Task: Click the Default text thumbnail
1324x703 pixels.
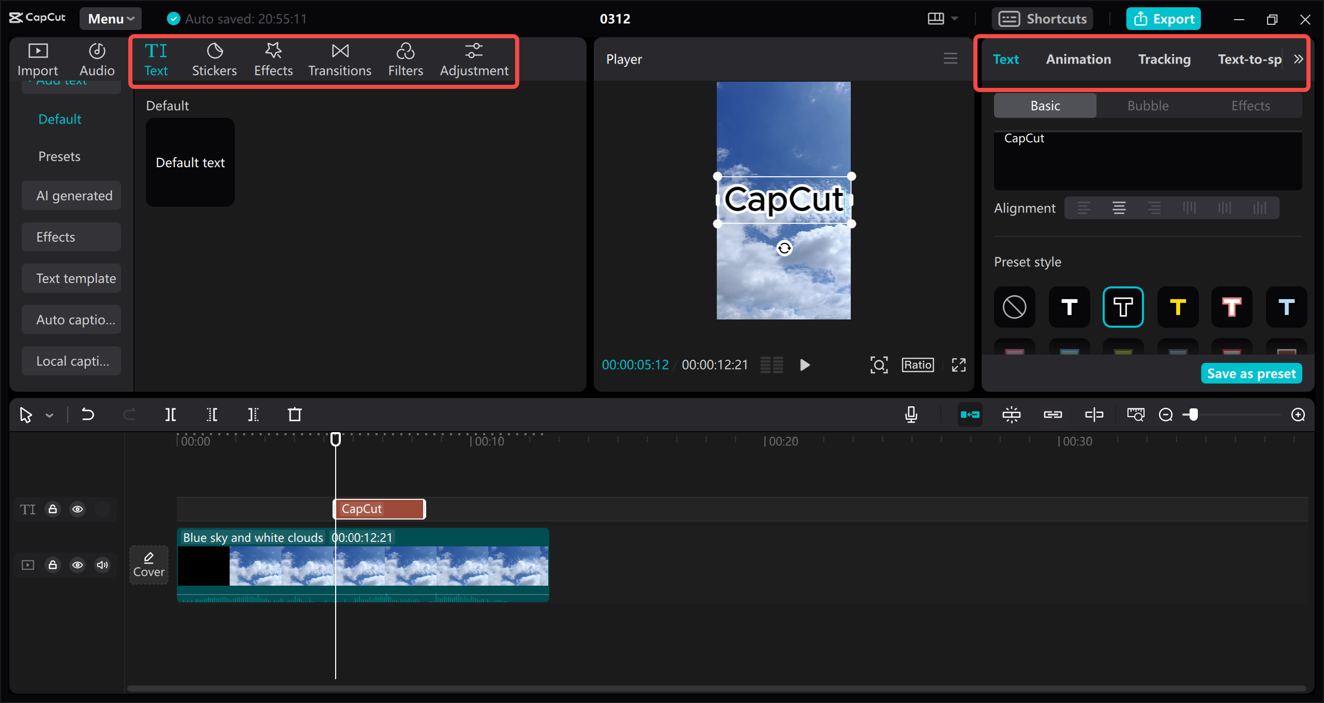Action: pyautogui.click(x=190, y=162)
